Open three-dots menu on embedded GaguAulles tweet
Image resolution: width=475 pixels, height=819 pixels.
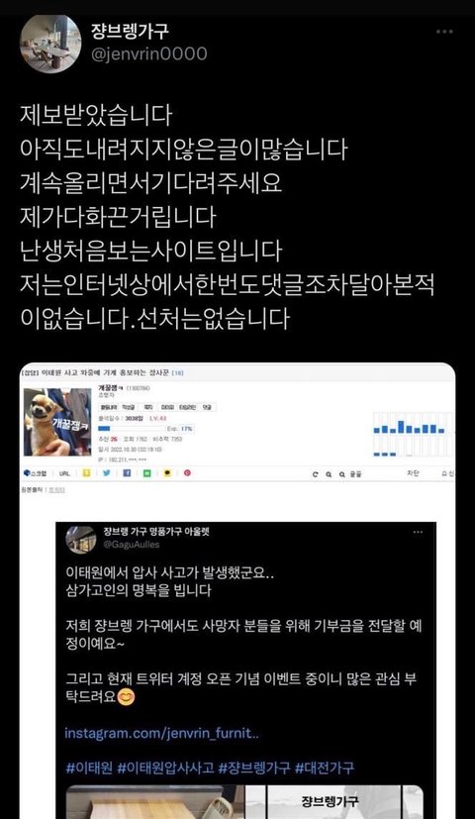click(x=419, y=532)
